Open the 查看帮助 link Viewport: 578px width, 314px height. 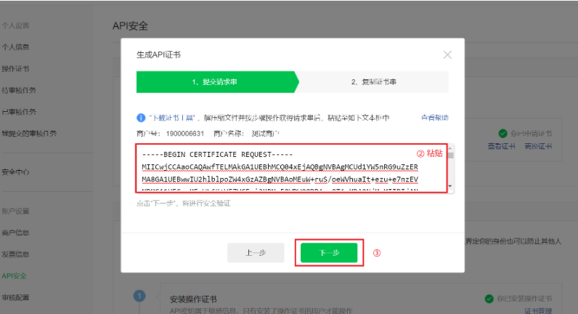click(x=434, y=118)
